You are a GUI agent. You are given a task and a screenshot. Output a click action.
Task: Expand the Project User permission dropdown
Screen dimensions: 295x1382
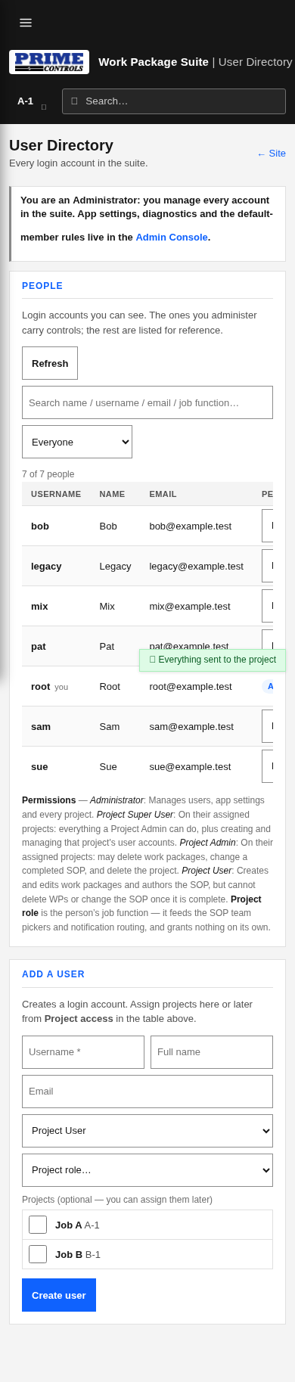(147, 1131)
